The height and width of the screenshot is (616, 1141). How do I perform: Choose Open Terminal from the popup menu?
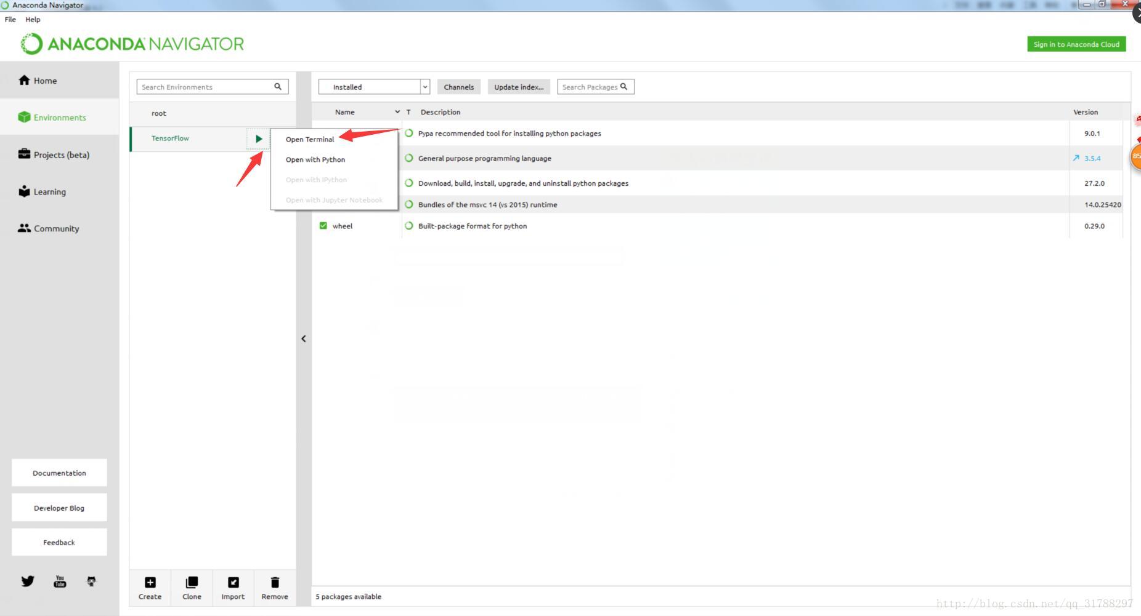pos(310,139)
